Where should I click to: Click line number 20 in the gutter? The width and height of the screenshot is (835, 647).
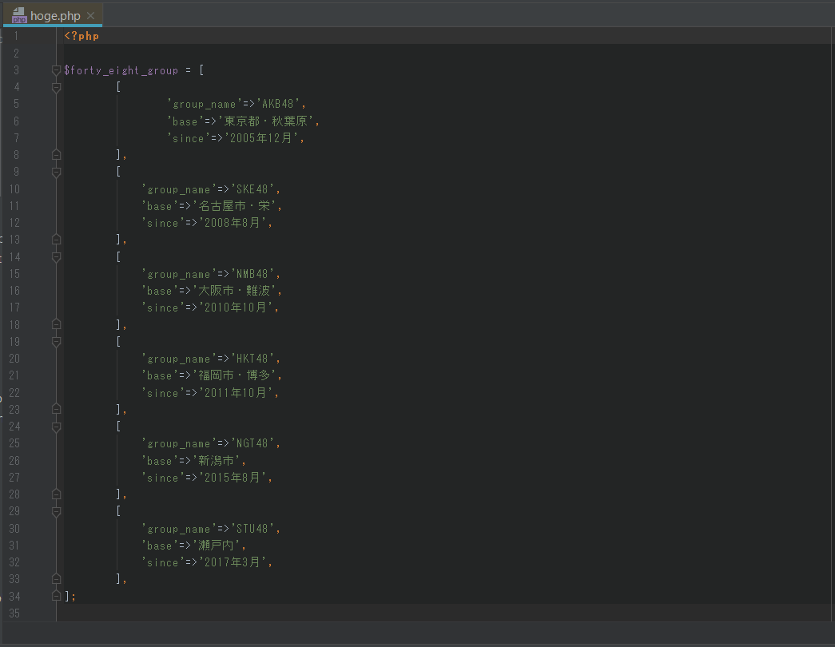click(x=14, y=359)
